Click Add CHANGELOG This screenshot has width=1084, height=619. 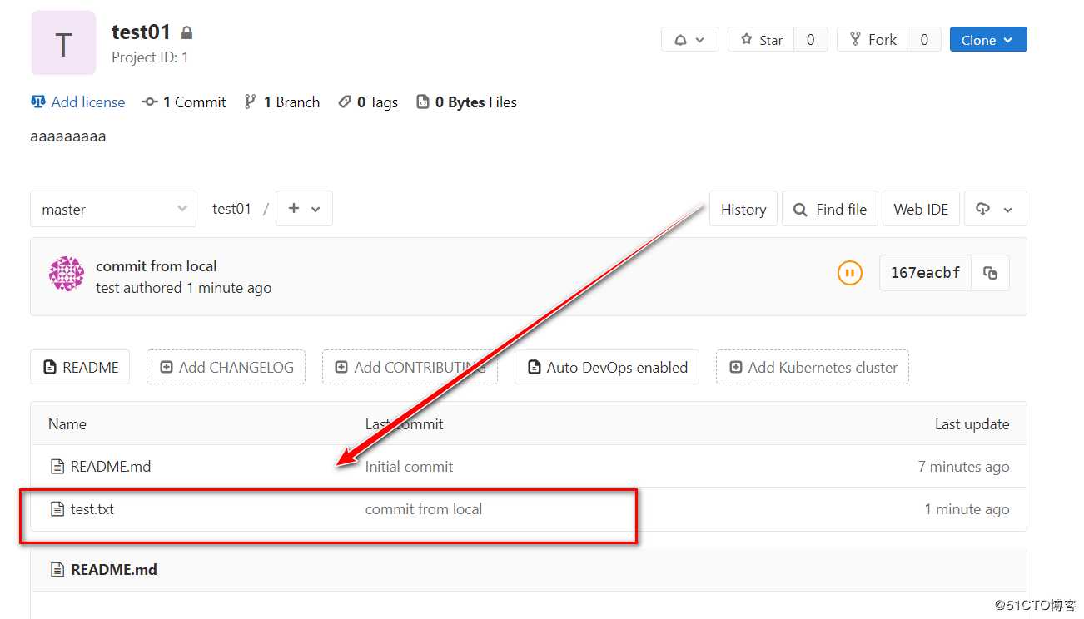coord(226,367)
